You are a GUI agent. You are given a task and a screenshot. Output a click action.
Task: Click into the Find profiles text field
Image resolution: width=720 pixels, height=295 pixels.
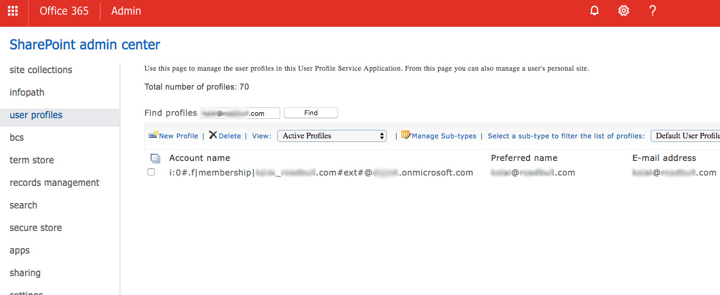point(239,113)
